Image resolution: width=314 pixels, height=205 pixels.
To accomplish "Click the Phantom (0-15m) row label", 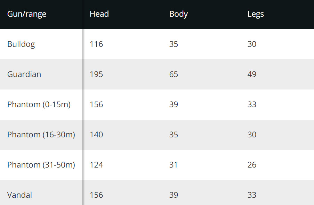I will point(39,104).
